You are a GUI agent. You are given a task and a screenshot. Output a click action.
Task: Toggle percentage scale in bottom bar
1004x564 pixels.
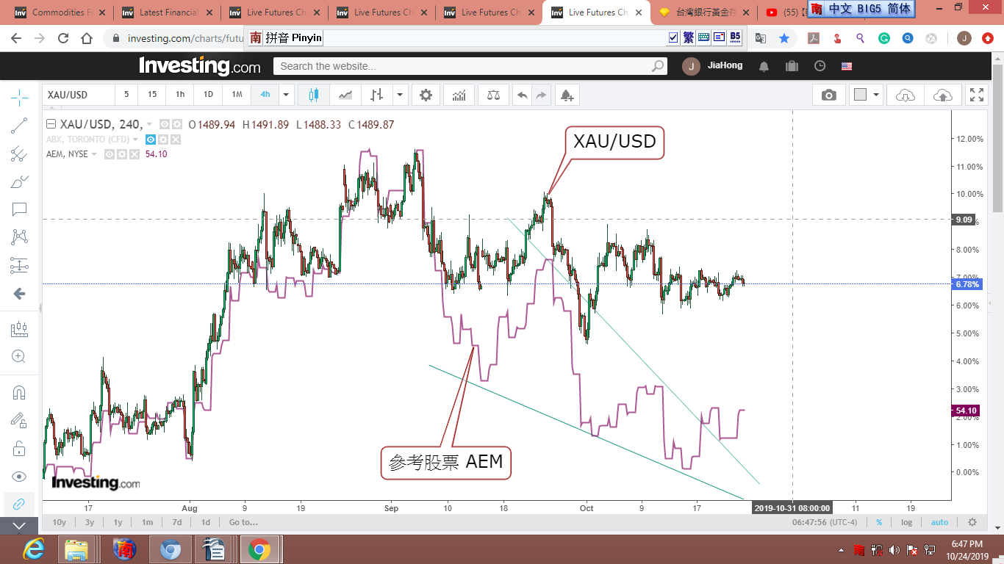coord(879,522)
